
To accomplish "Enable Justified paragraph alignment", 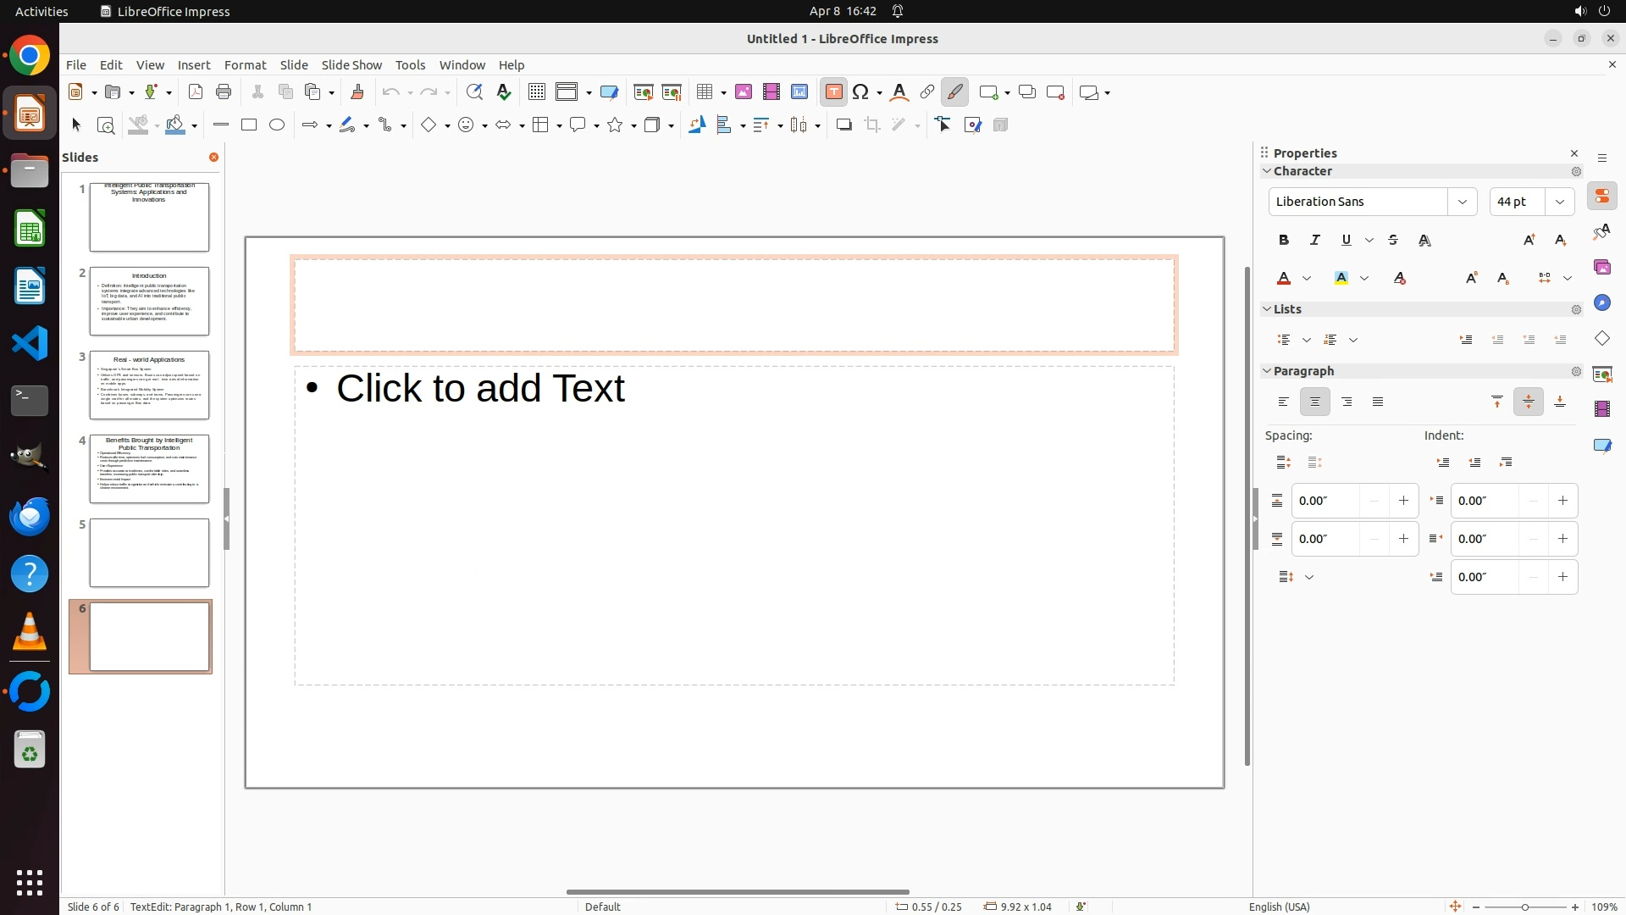I will coord(1378,402).
